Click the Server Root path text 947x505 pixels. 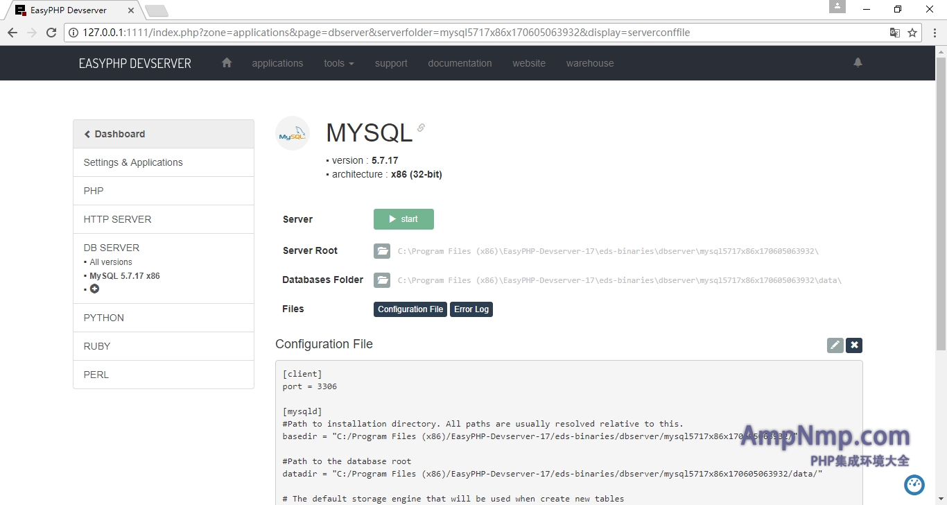click(x=608, y=251)
